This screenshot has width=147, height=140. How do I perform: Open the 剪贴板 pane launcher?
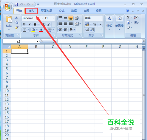pos(18,35)
